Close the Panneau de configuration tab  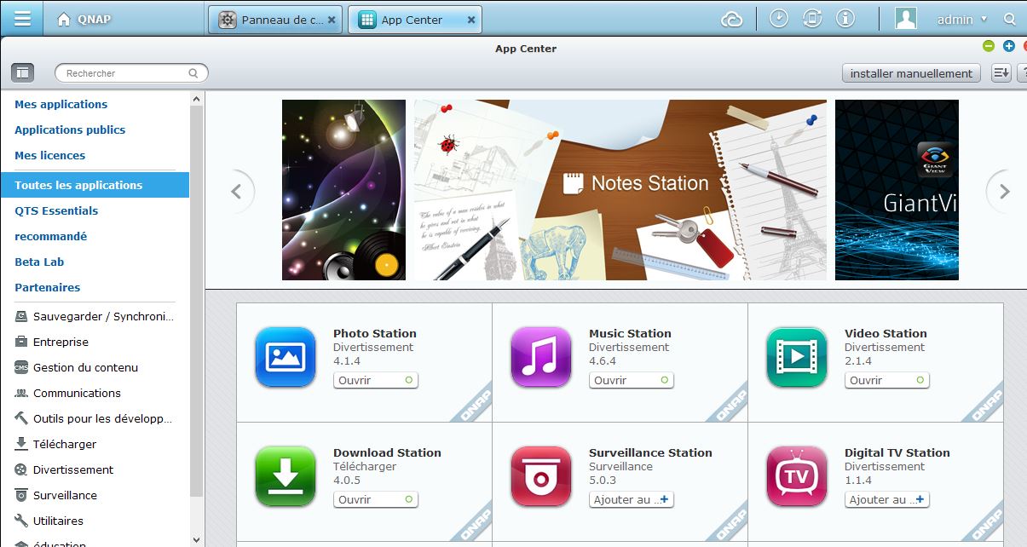click(x=332, y=20)
